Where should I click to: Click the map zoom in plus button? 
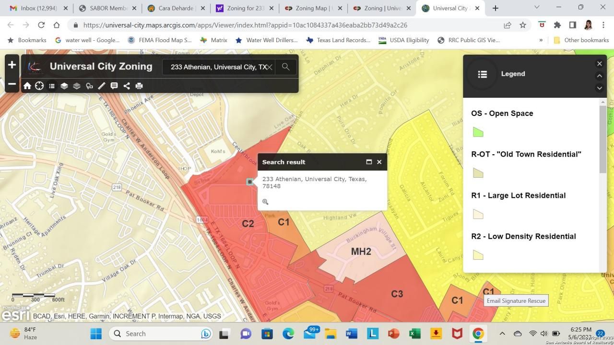click(12, 65)
